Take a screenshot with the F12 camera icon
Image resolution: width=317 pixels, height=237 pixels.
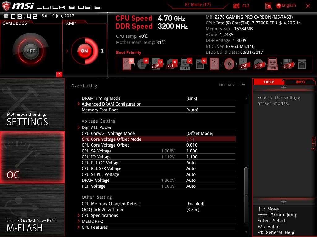[236, 6]
